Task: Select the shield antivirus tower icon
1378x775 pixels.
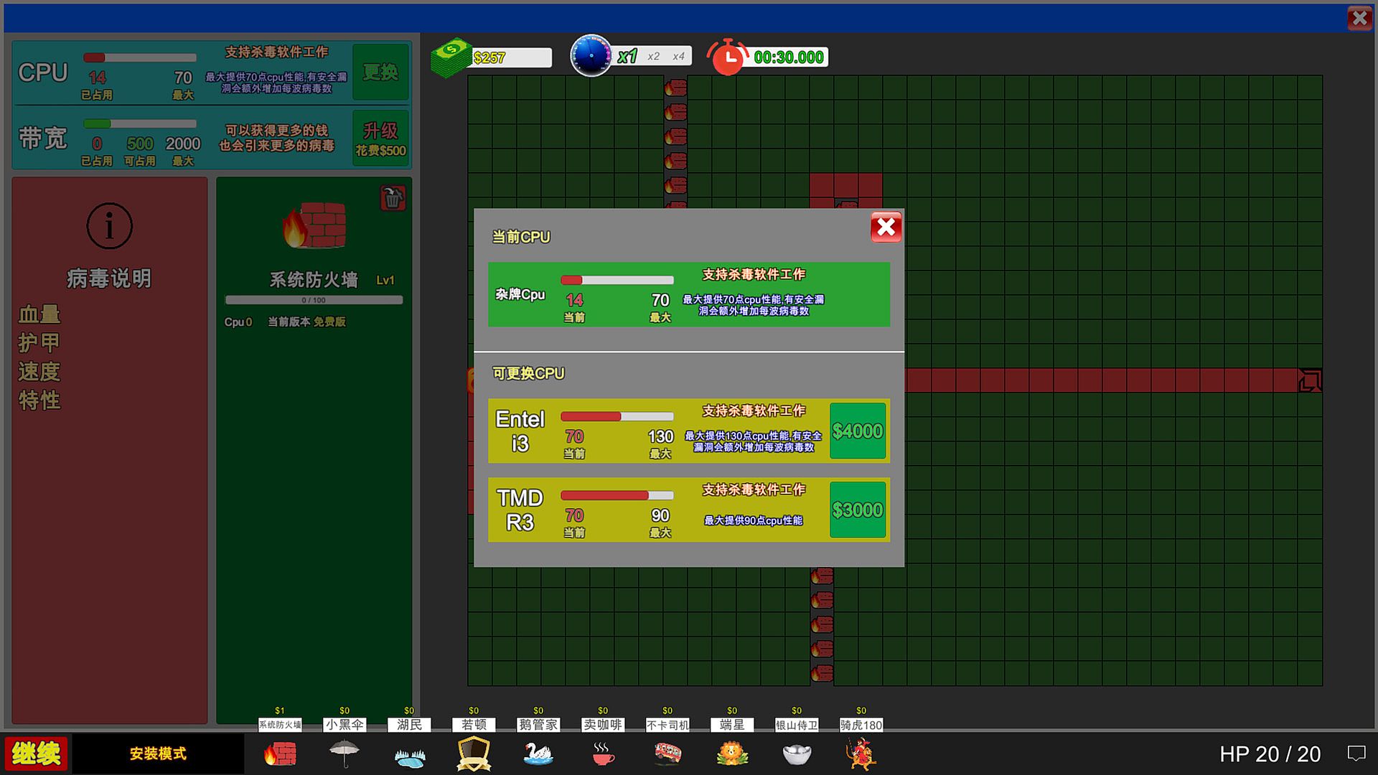Action: pyautogui.click(x=474, y=753)
